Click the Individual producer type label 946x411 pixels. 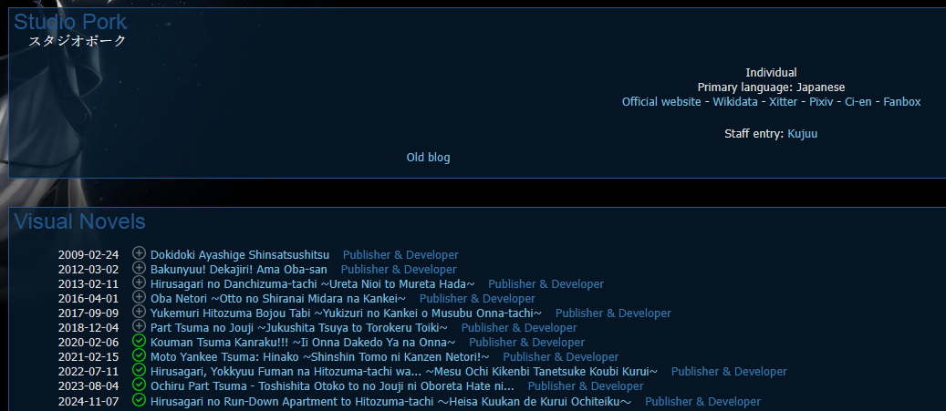tap(771, 72)
